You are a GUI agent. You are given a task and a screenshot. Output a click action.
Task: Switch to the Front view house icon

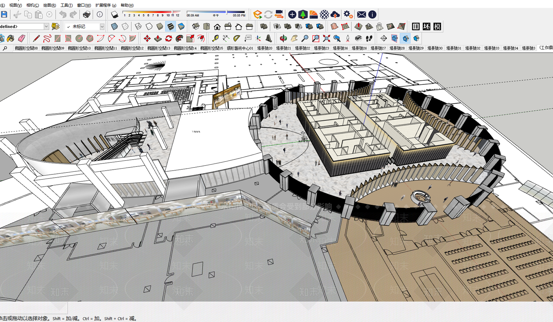pyautogui.click(x=217, y=27)
